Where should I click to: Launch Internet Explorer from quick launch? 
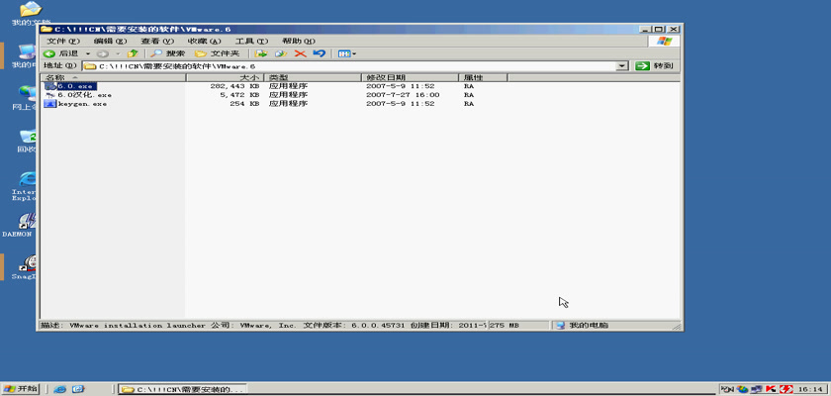[x=60, y=389]
